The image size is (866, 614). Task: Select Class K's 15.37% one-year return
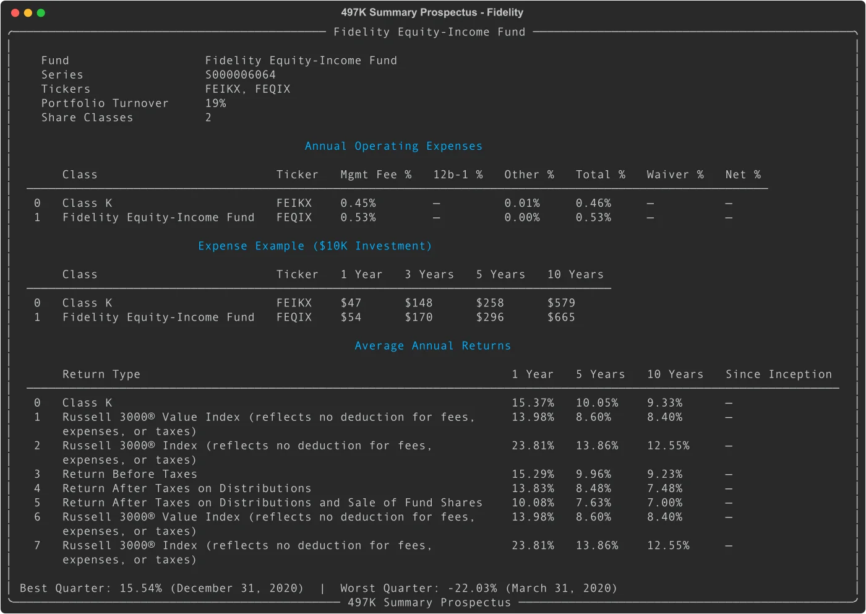(533, 402)
